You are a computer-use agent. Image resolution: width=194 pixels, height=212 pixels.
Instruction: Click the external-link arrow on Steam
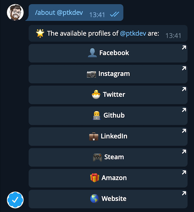click(x=184, y=152)
